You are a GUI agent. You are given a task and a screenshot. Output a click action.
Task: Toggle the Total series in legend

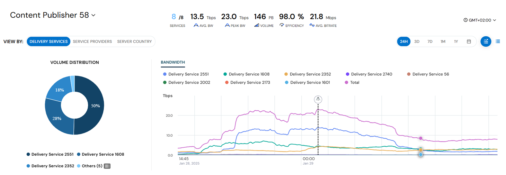(x=352, y=82)
